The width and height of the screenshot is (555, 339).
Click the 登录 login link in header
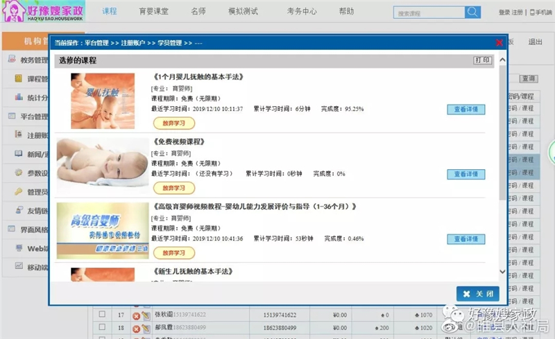504,12
